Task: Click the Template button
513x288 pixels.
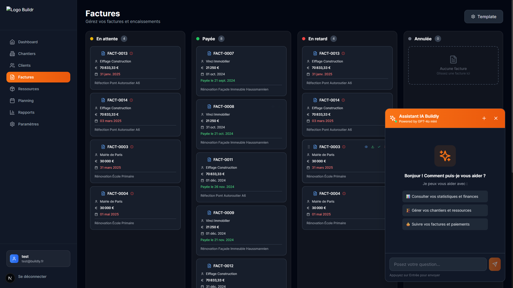Action: click(x=484, y=17)
